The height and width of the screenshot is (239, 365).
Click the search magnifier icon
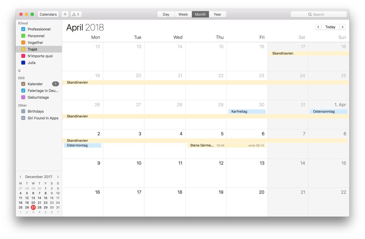click(x=310, y=15)
